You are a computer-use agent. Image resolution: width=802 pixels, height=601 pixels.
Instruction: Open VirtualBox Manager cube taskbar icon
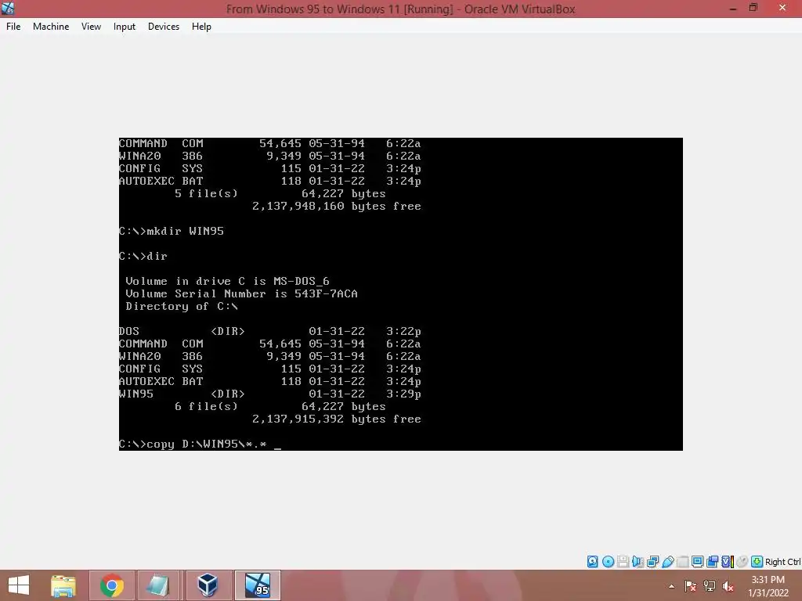208,585
